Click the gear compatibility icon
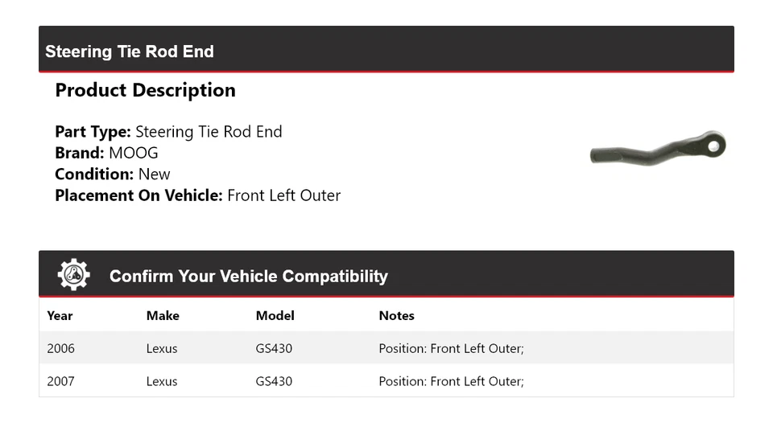This screenshot has height=423, width=773. (73, 275)
